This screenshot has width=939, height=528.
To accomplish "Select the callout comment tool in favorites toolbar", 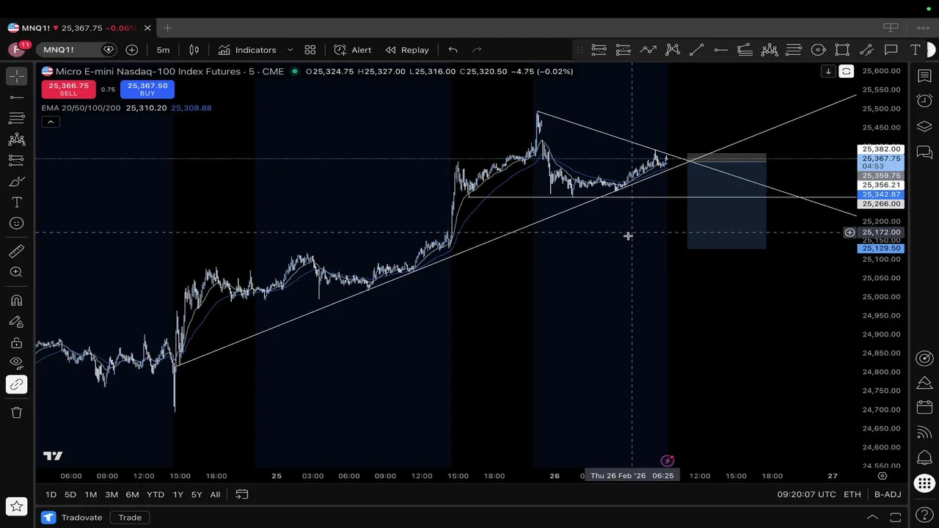I will click(x=891, y=50).
